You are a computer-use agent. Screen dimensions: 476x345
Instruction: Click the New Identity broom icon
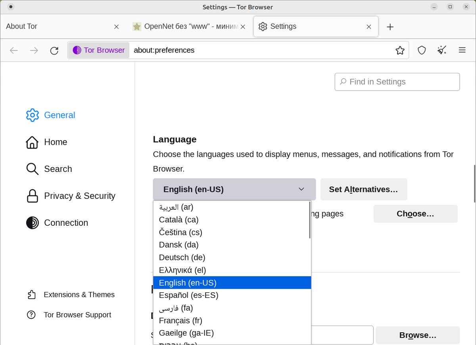point(442,50)
